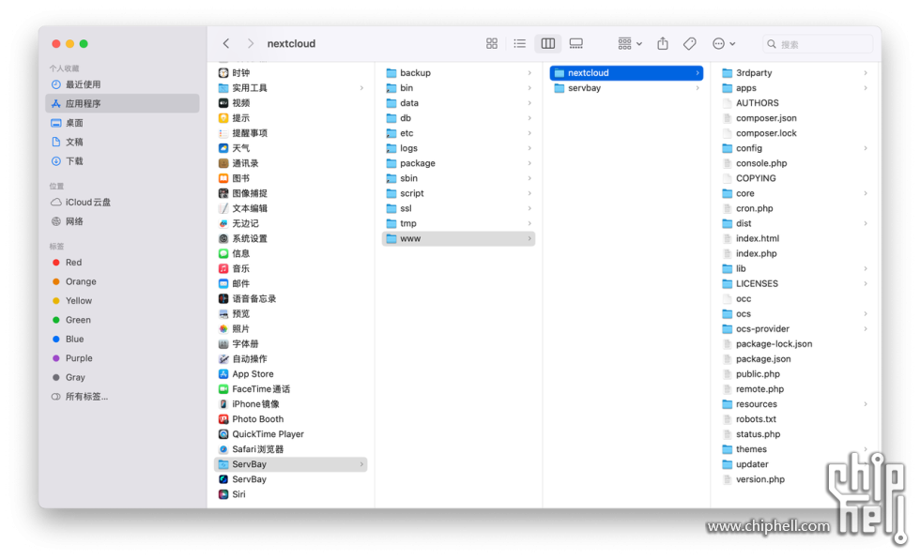Image resolution: width=920 pixels, height=559 pixels.
Task: Expand the 3rdparty folder chevron
Action: (x=866, y=72)
